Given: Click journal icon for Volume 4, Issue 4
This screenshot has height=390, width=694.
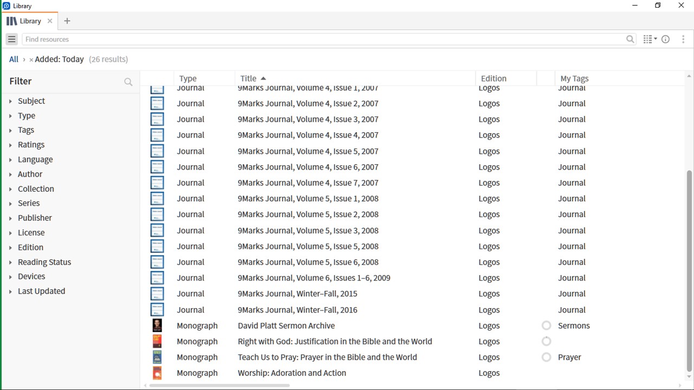Looking at the screenshot, I should (x=157, y=135).
